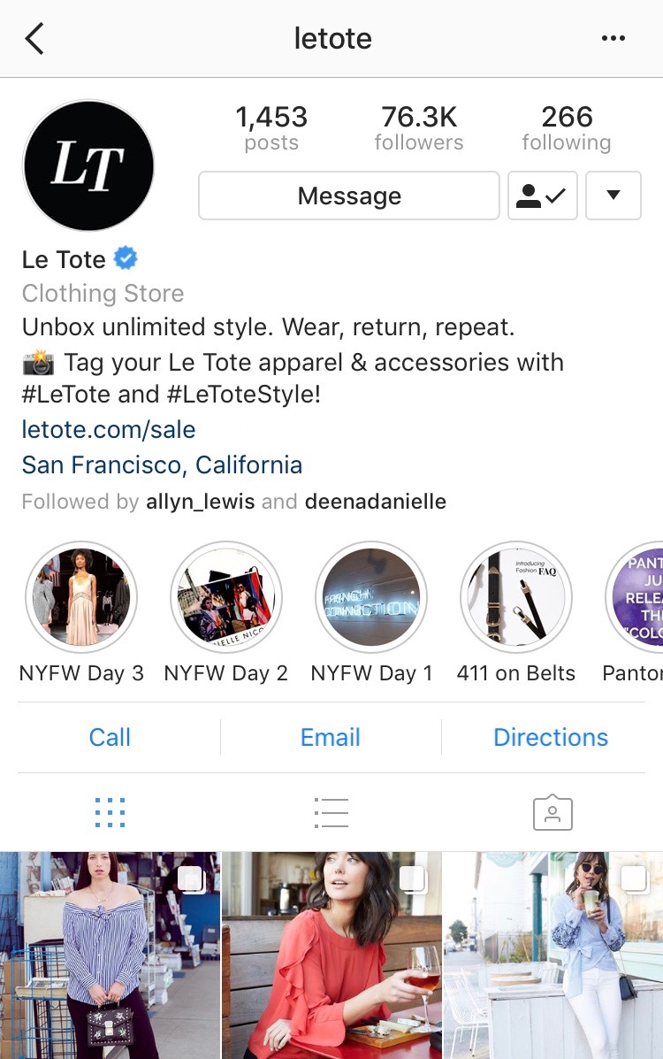The width and height of the screenshot is (663, 1059).
Task: Tap the Email action button
Action: tap(330, 737)
